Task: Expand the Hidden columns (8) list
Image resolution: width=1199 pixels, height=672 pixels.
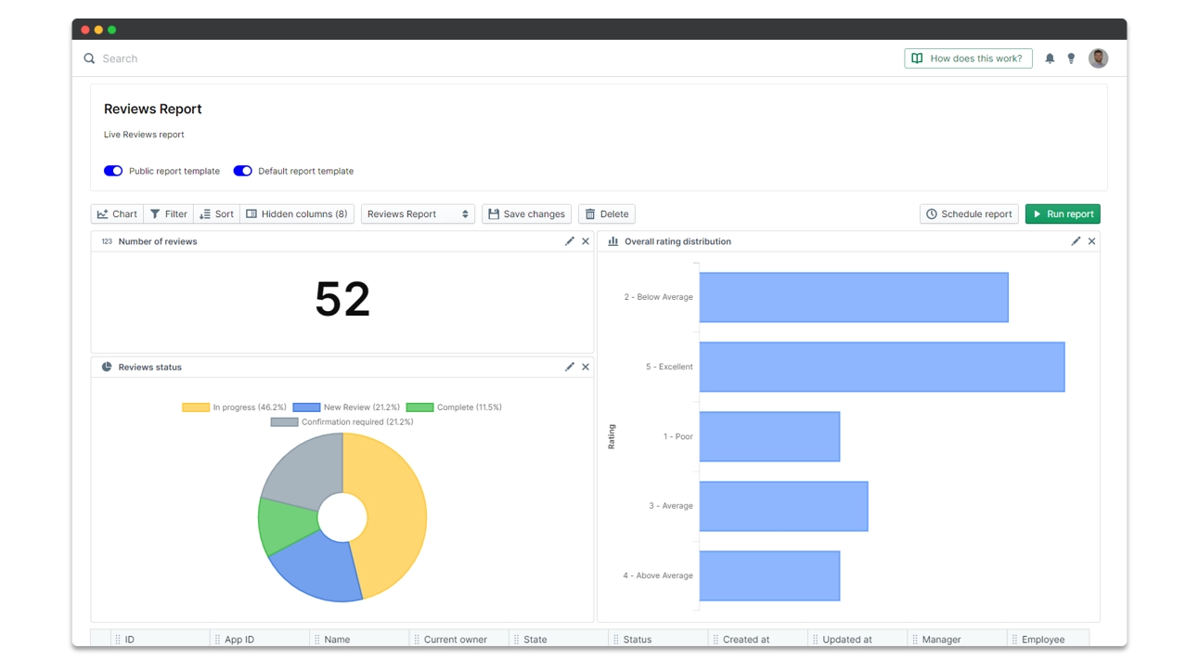Action: [297, 214]
